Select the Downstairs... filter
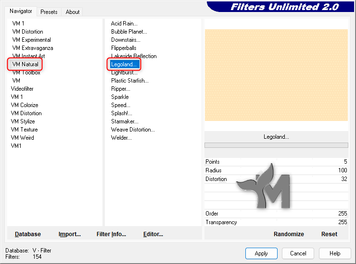 tap(126, 40)
